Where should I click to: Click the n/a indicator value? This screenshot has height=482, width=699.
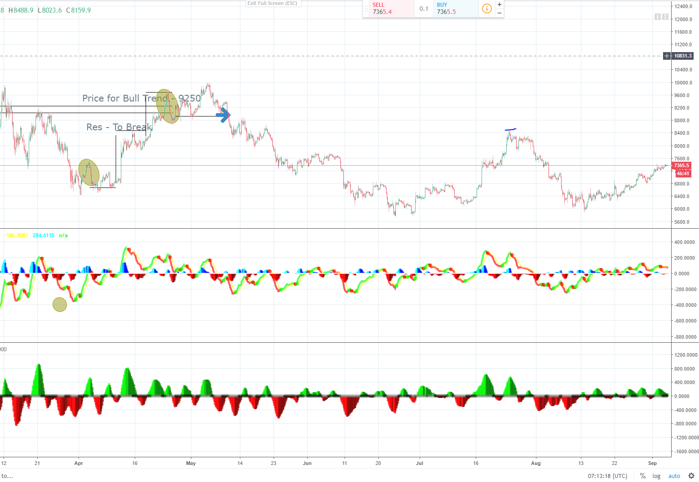pyautogui.click(x=63, y=235)
